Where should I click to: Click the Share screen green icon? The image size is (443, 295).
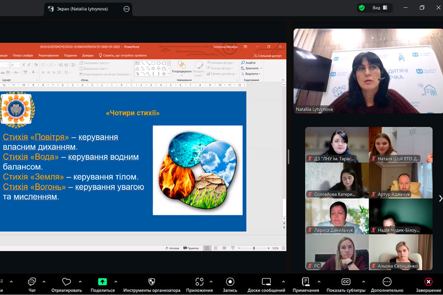[x=102, y=282]
